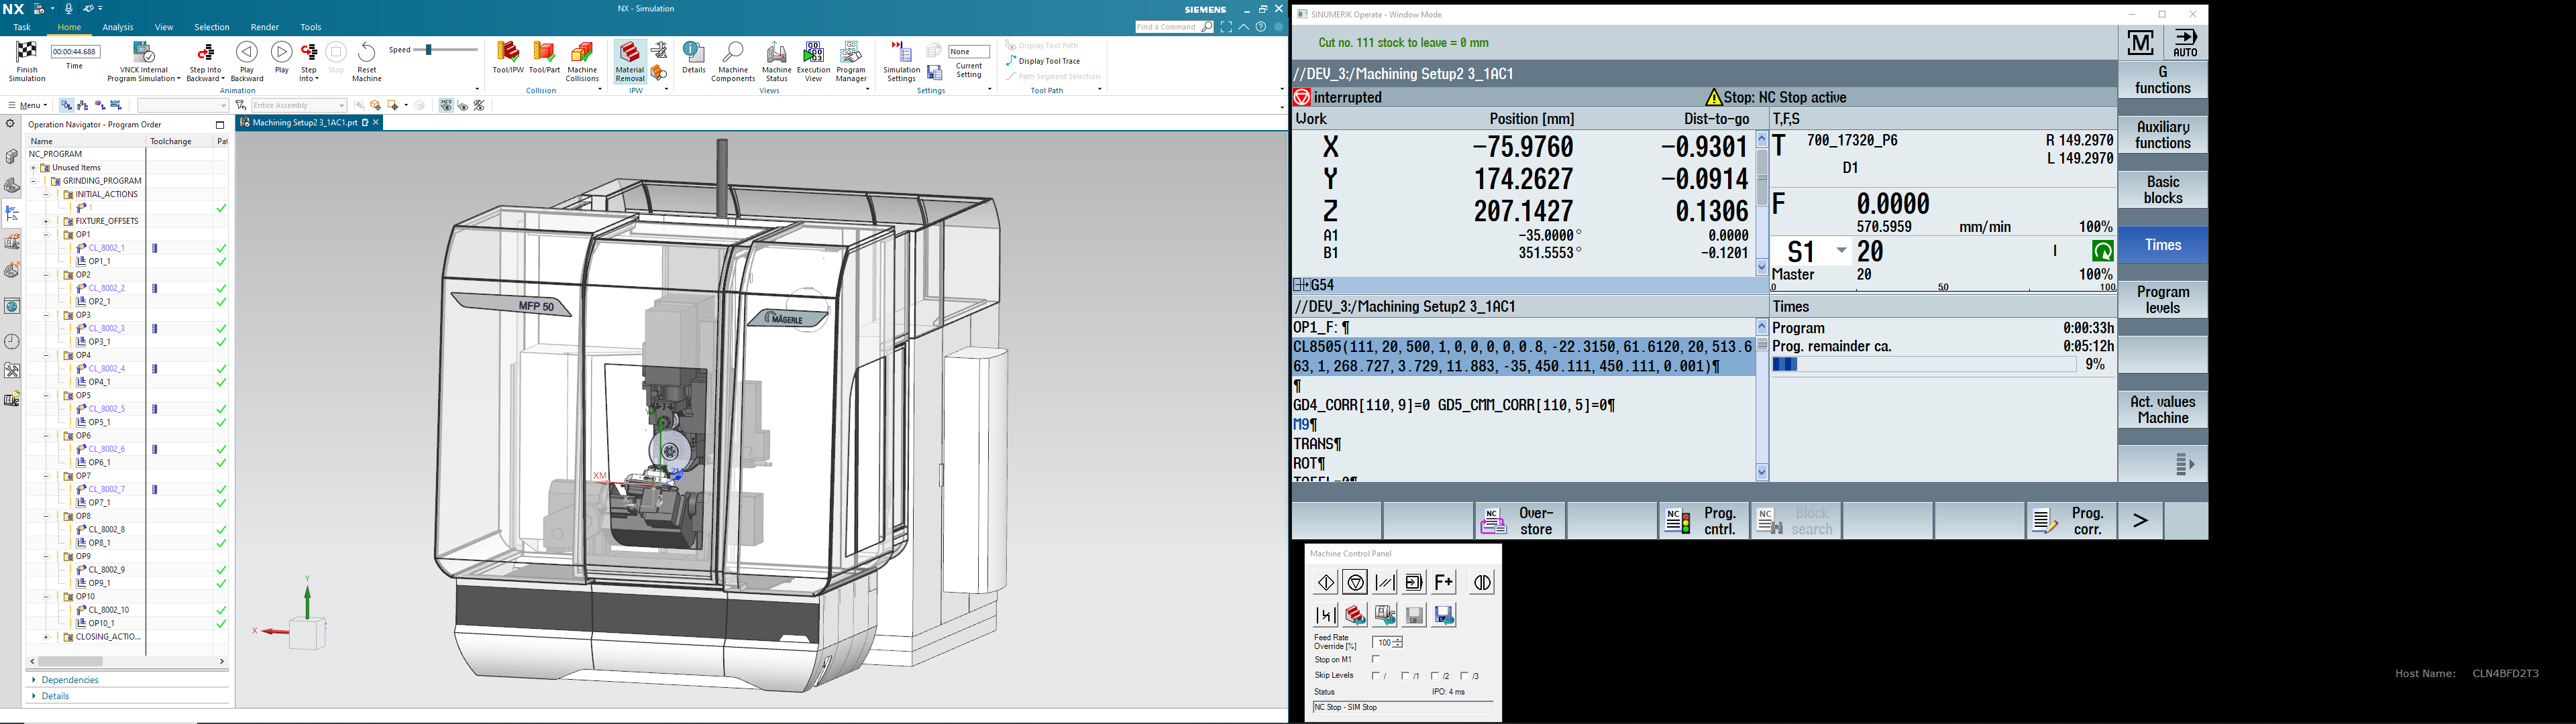This screenshot has width=2576, height=724.
Task: Click the Reset button in Machine Control Panel
Action: click(x=1385, y=582)
